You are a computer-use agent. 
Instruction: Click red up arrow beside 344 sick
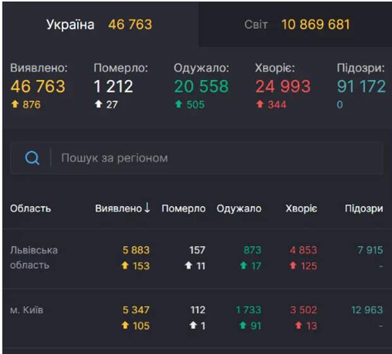coord(259,105)
